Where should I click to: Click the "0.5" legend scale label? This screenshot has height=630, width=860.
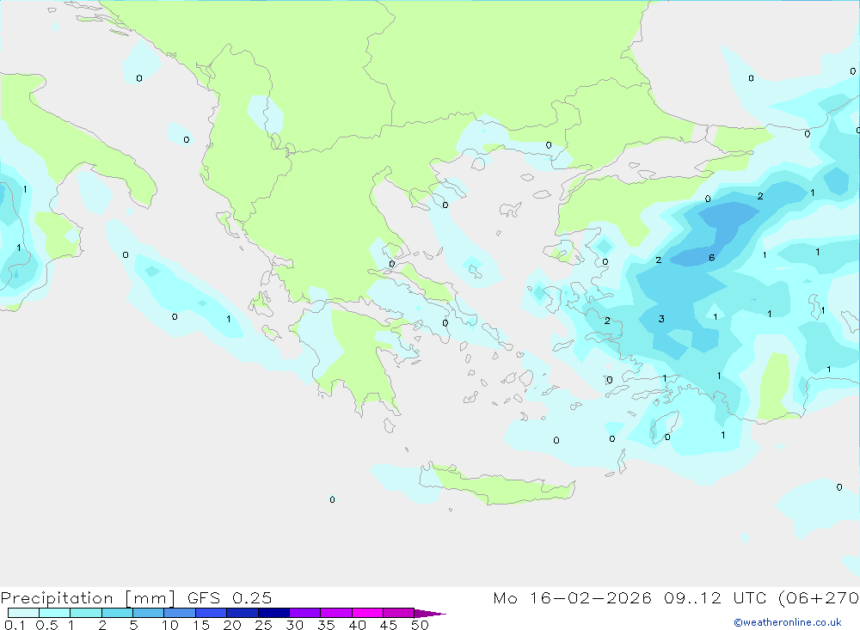pos(46,625)
